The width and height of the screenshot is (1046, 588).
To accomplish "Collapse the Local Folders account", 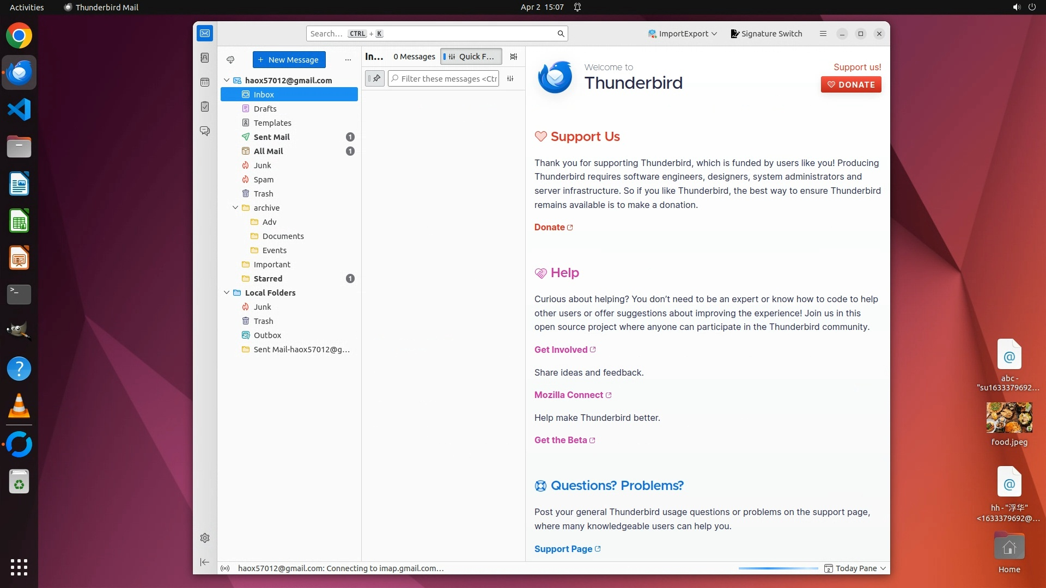I will click(x=227, y=293).
